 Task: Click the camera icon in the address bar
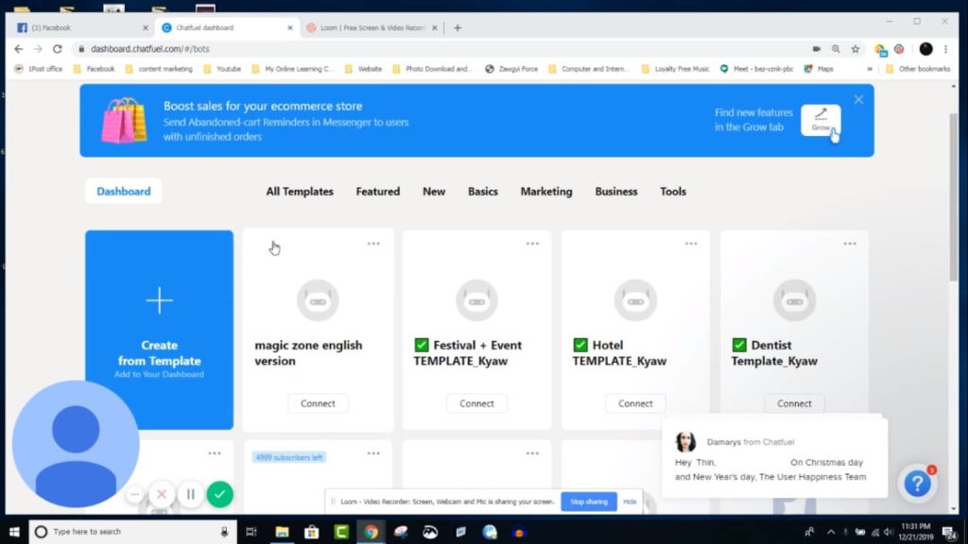pyautogui.click(x=816, y=49)
